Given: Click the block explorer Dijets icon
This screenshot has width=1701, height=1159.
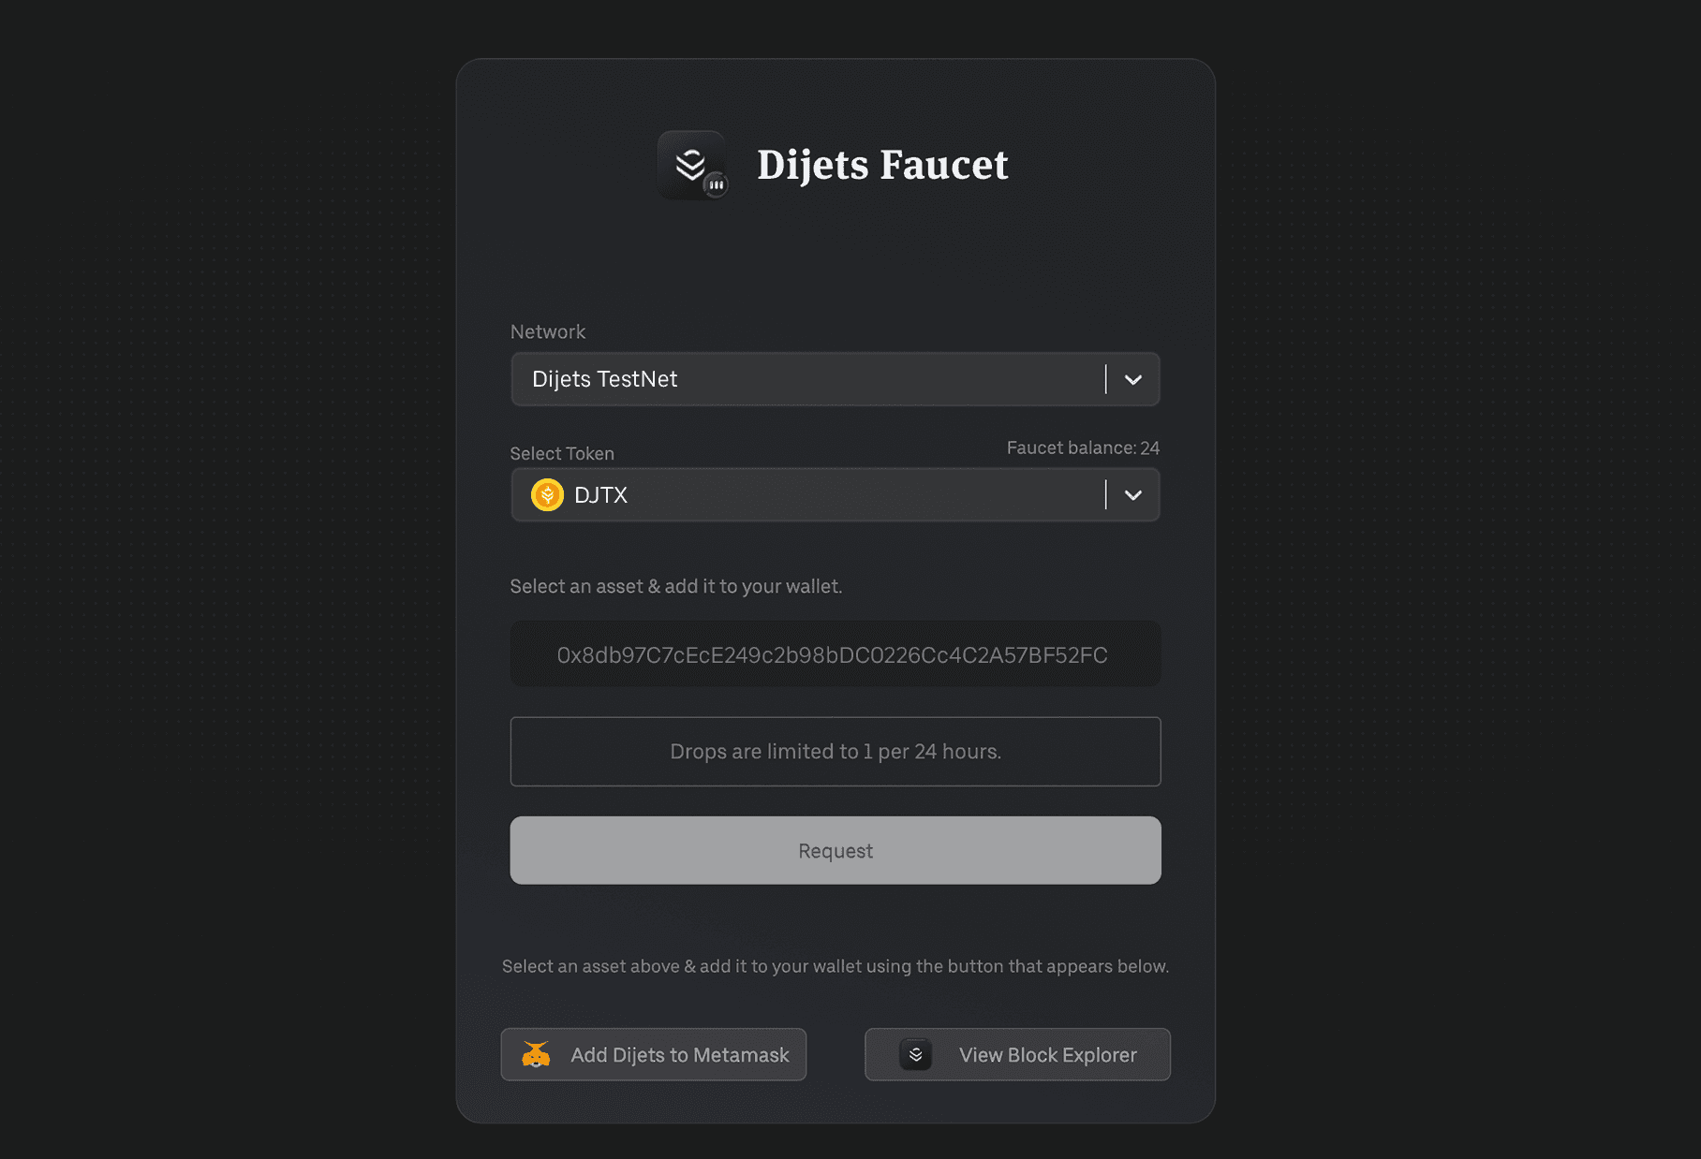Looking at the screenshot, I should tap(915, 1054).
